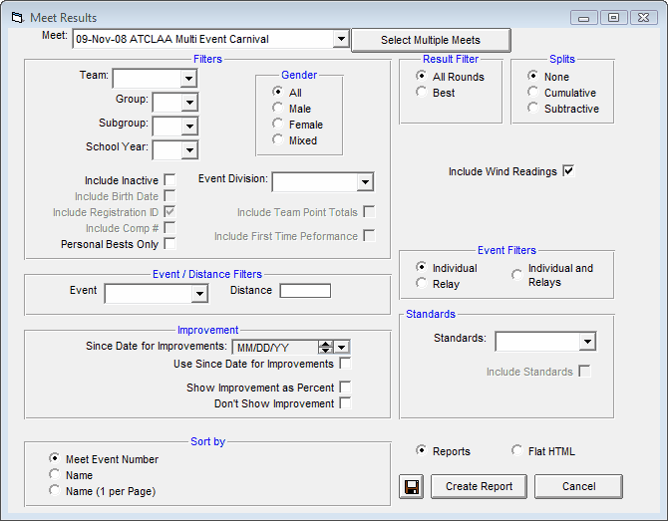Image resolution: width=668 pixels, height=521 pixels.
Task: Check Don't Show Improvement box
Action: [346, 403]
